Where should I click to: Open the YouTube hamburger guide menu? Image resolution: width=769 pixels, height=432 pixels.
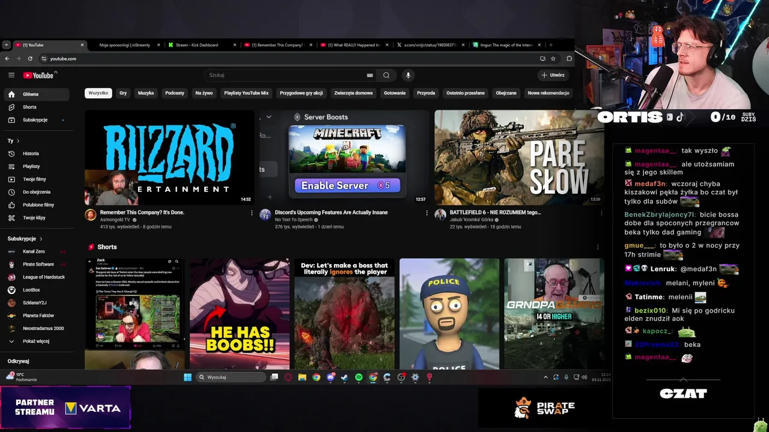click(x=11, y=75)
